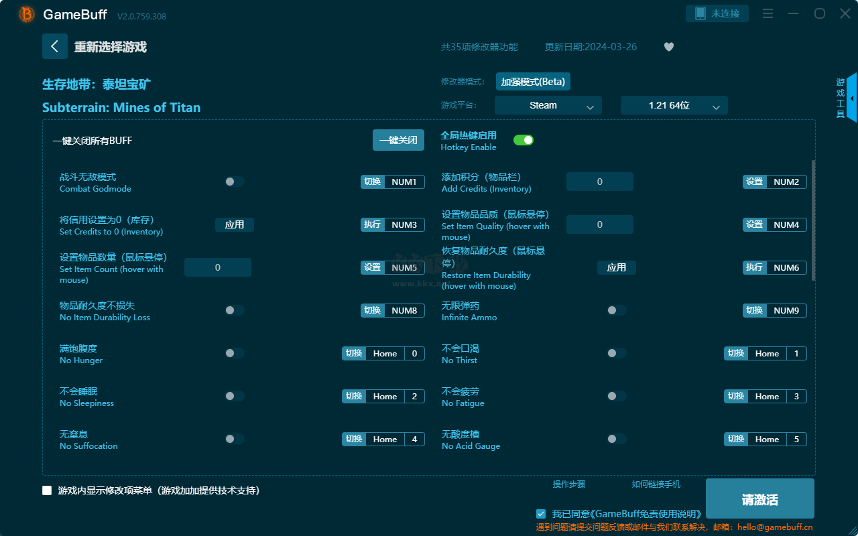Click the Subterrain: Mines of Titan title
Screen dimensions: 858x536
(x=121, y=107)
